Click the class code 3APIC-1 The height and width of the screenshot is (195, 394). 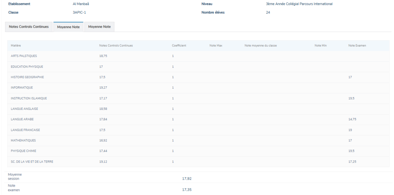click(79, 12)
